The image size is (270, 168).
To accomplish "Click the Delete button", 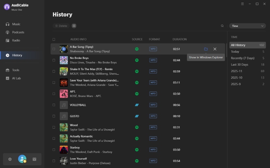I will click(x=61, y=26).
